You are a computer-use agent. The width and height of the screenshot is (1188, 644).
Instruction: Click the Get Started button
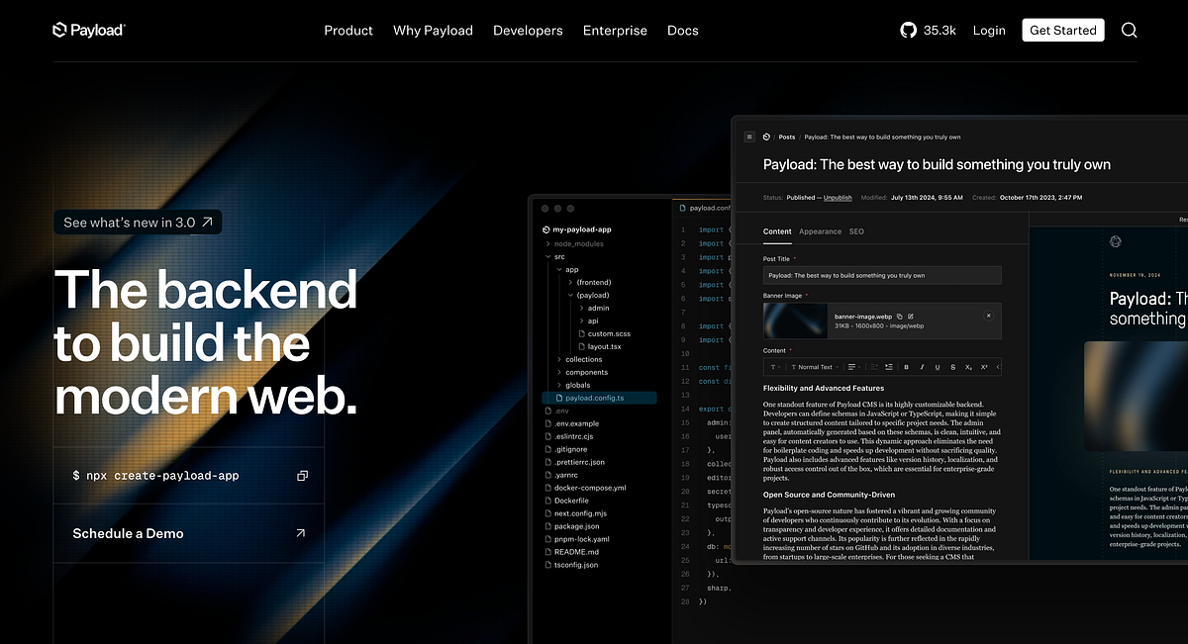click(x=1062, y=30)
